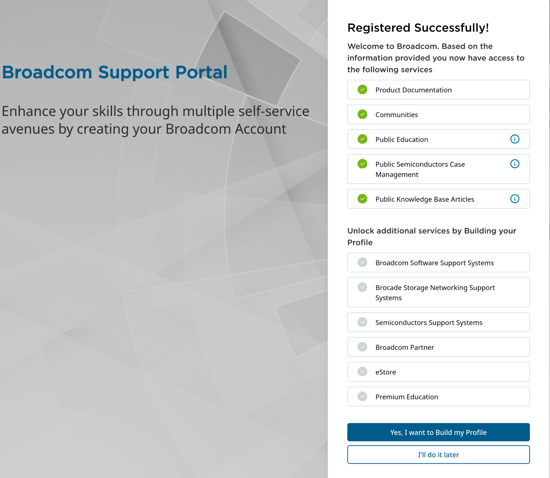Click the info icon next to Public Education
The height and width of the screenshot is (478, 550).
click(x=515, y=139)
